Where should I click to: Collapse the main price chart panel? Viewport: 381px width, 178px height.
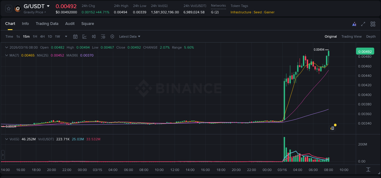click(7, 47)
